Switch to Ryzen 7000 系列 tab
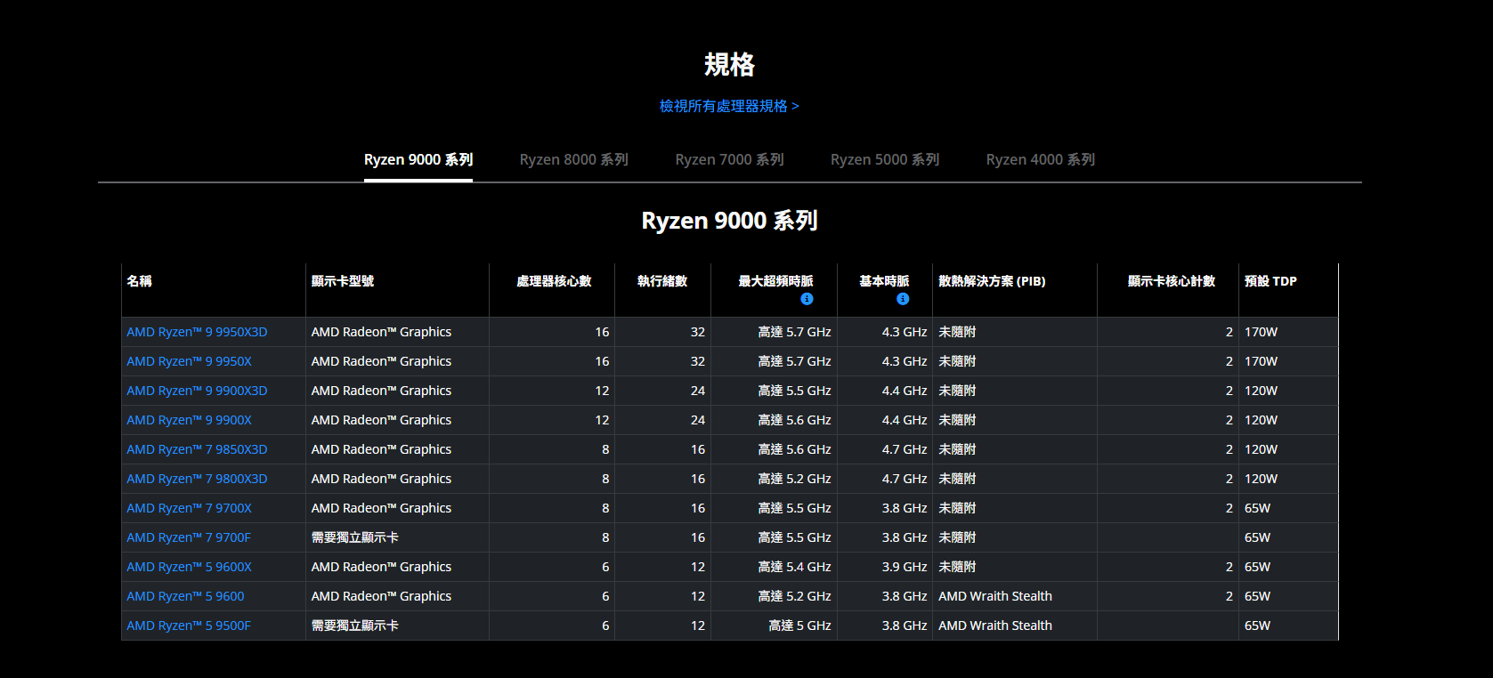Screen dimensions: 1493x678 coord(729,159)
